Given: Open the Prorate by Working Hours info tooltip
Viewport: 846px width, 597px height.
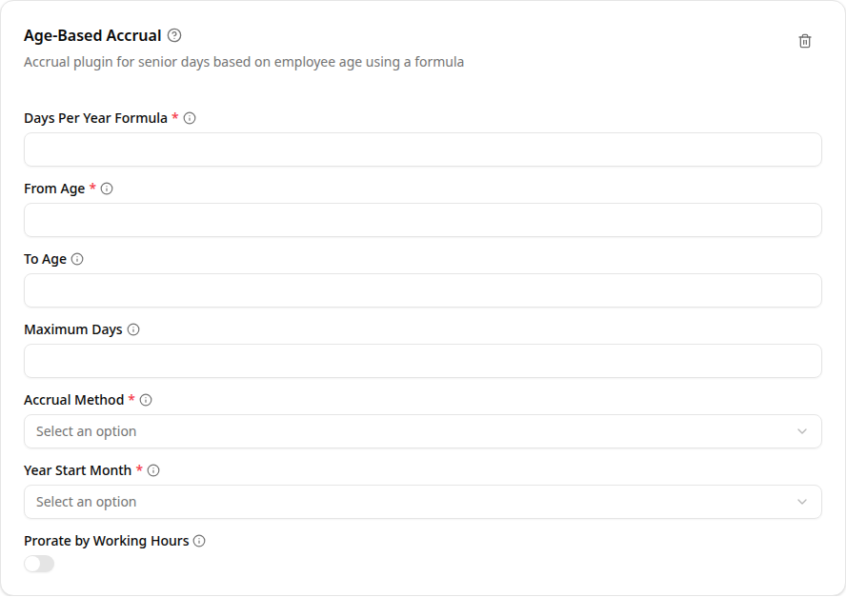Looking at the screenshot, I should click(x=198, y=541).
